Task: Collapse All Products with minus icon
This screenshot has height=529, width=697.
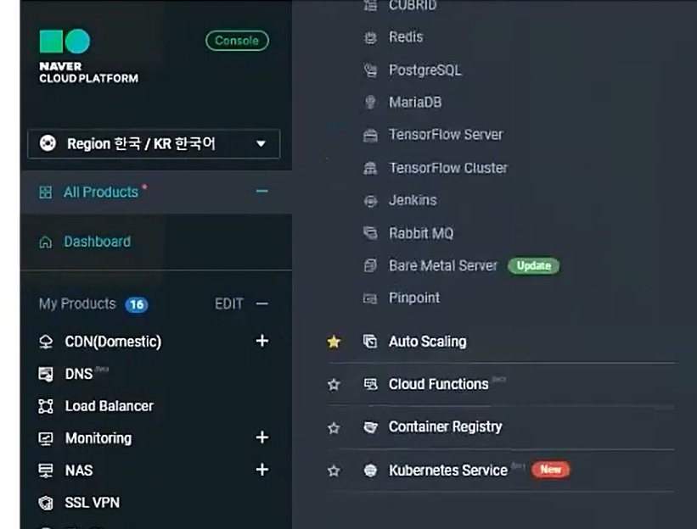Action: point(261,192)
